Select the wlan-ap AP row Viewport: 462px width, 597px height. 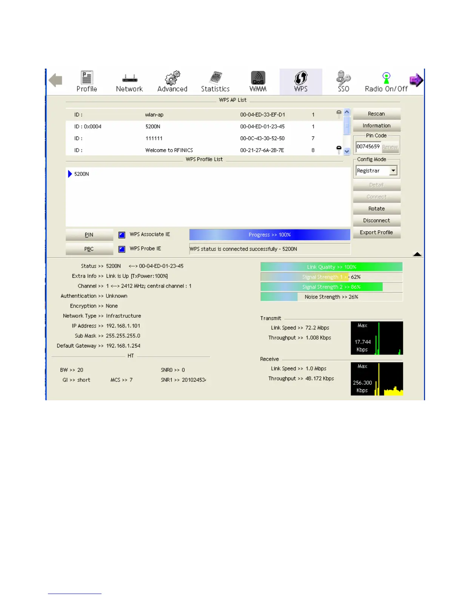point(204,115)
